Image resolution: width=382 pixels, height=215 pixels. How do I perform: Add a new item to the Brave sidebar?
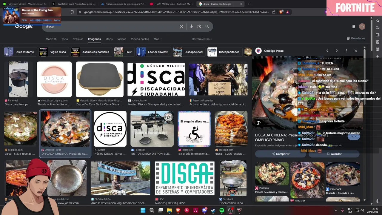378,56
